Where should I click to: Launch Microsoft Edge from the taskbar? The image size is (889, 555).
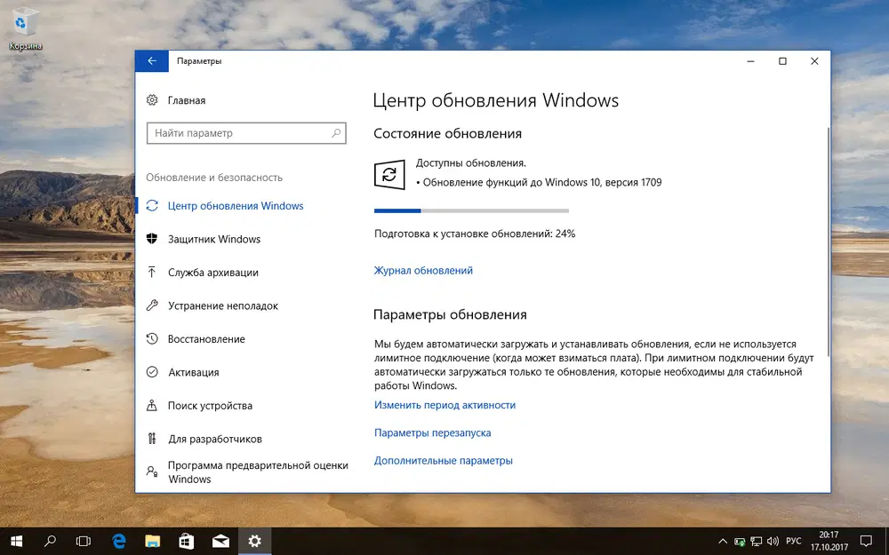117,541
